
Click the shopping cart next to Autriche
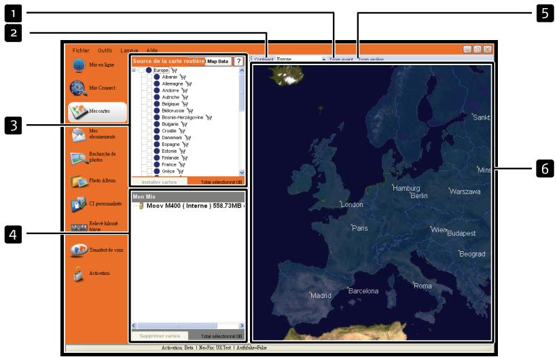185,97
